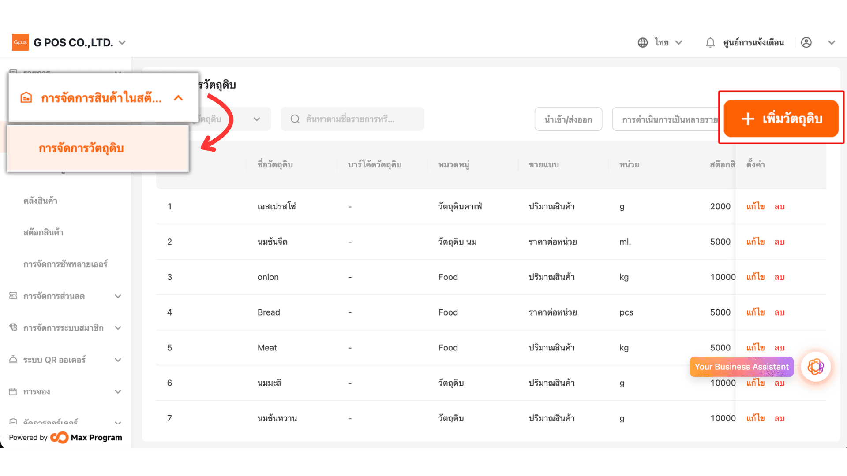Click the วัตถุดิบ นม category cell
Image resolution: width=847 pixels, height=476 pixels.
457,242
